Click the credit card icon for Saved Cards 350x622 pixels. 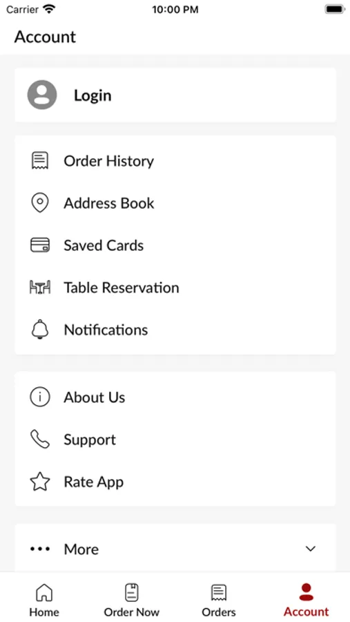(40, 245)
